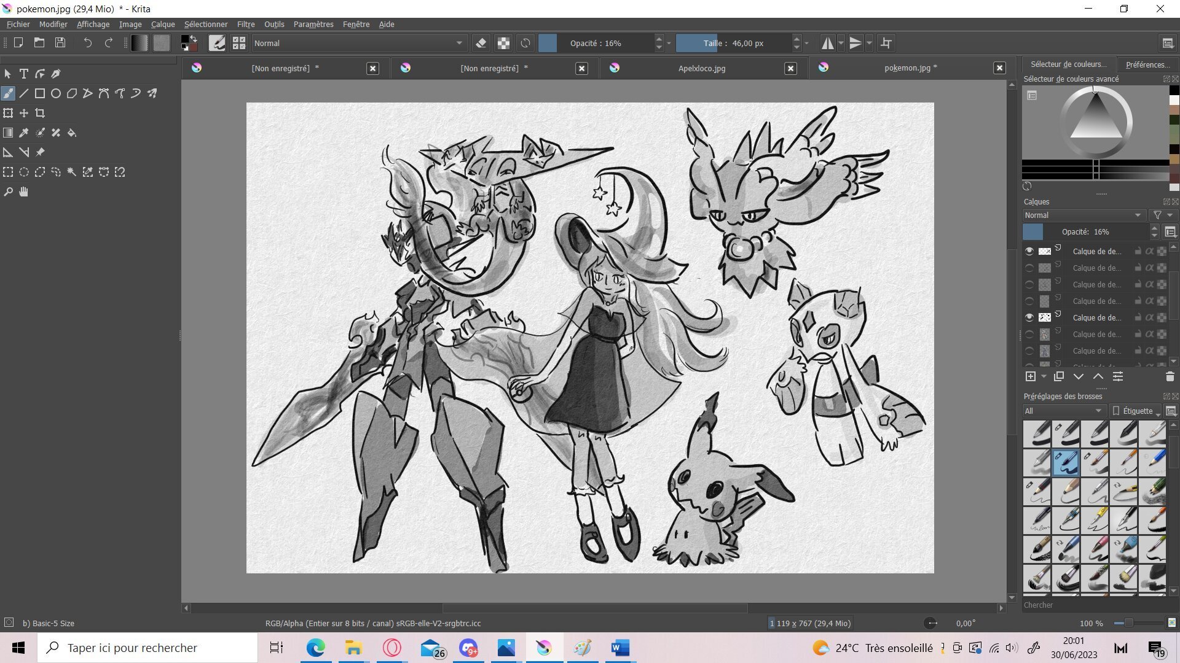The width and height of the screenshot is (1180, 663).
Task: Hide the fifth visible layer in Calques
Action: tap(1029, 317)
